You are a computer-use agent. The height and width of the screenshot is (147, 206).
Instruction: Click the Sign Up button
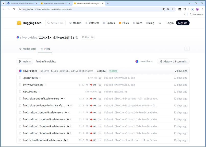(183, 23)
